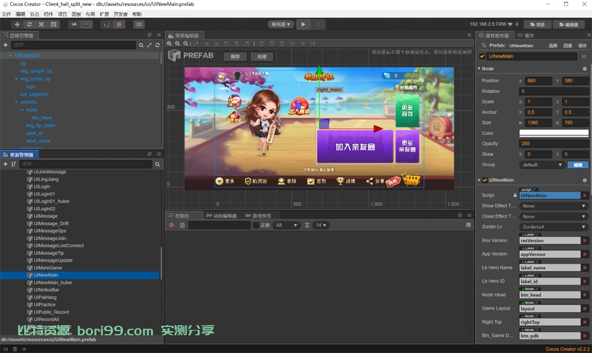This screenshot has height=353, width=592.
Task: Open the 编辑 menu
Action: (x=20, y=14)
